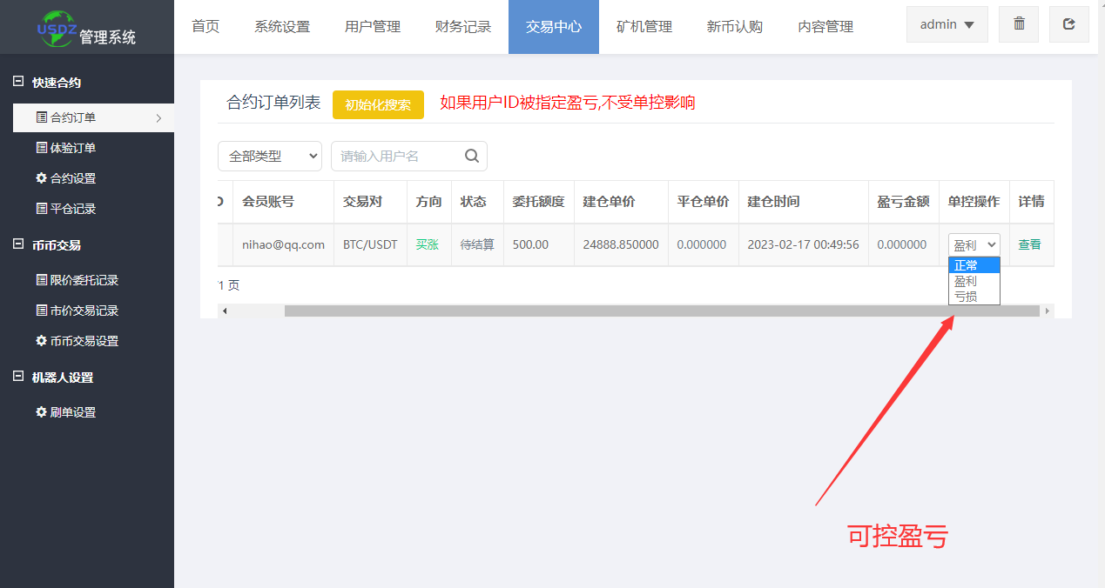Click the trash icon in top bar
The image size is (1105, 588).
point(1018,23)
